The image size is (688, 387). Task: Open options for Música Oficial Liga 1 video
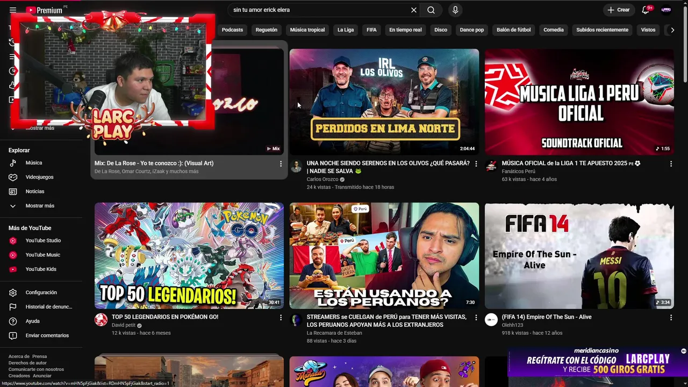click(x=671, y=163)
